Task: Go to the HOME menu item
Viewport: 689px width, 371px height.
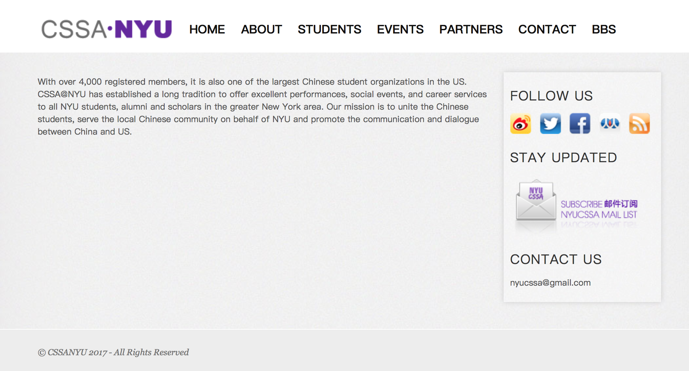Action: (207, 29)
